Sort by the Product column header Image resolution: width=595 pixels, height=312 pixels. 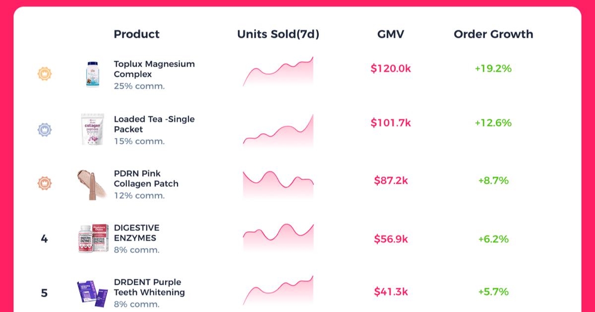tap(137, 34)
